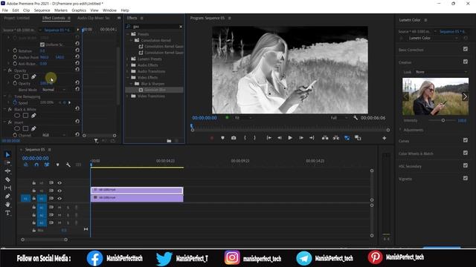
Task: Open the Graphics menu
Action: [79, 10]
